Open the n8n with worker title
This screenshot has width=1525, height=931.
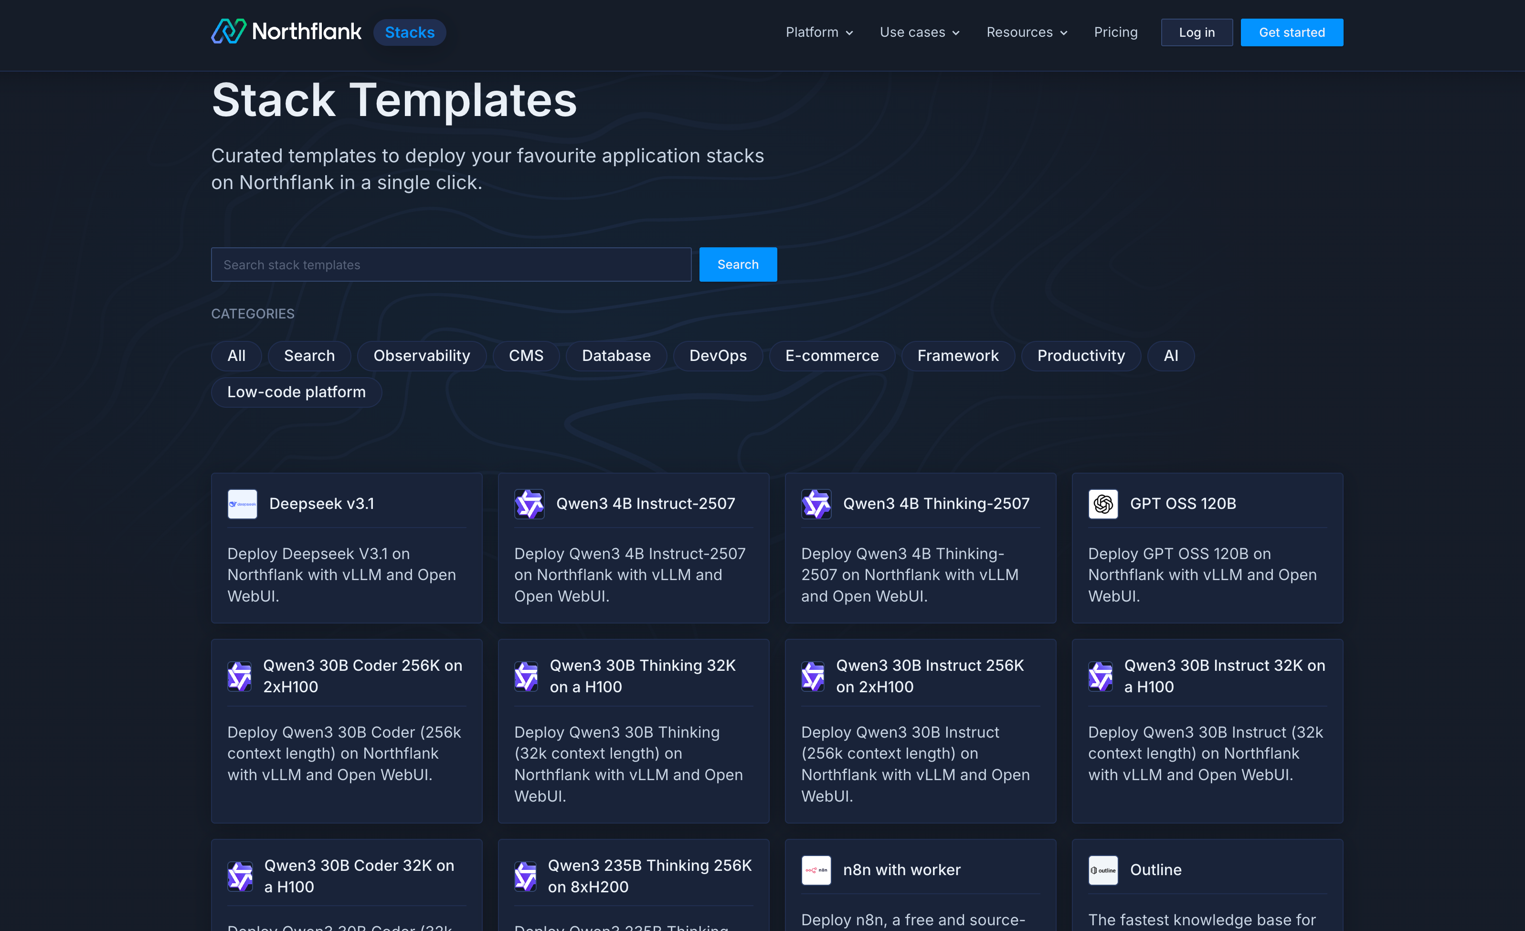pyautogui.click(x=902, y=870)
